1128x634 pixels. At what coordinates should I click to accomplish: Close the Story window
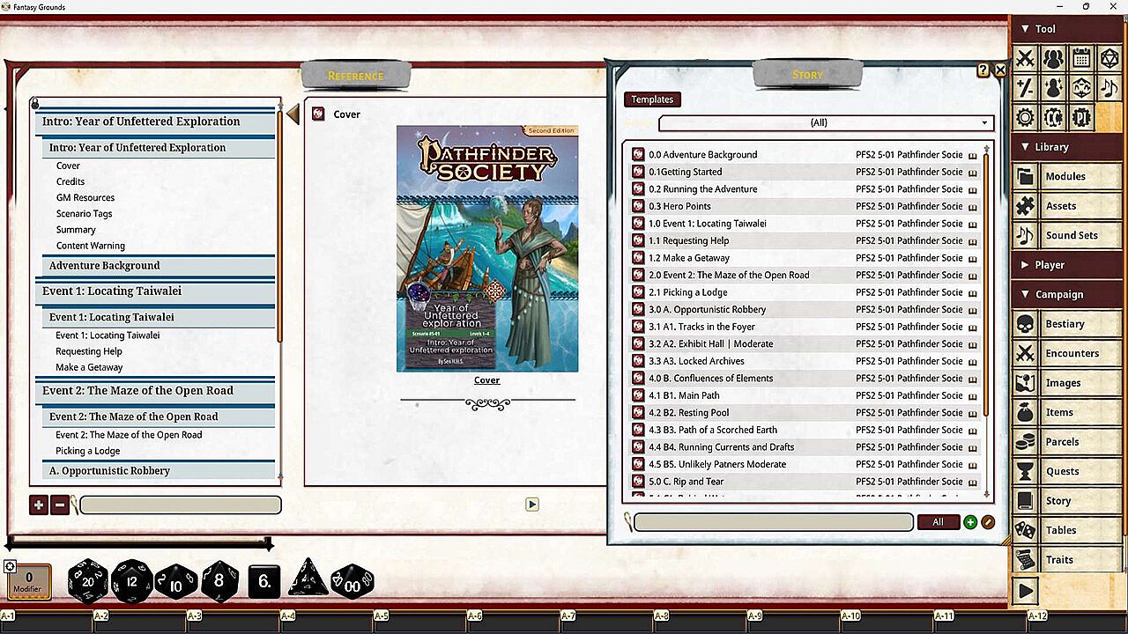pyautogui.click(x=1000, y=70)
